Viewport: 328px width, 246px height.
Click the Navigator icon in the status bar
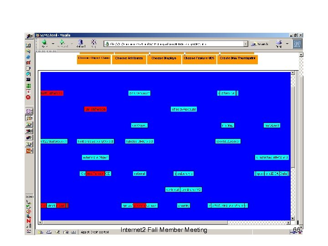click(41, 232)
